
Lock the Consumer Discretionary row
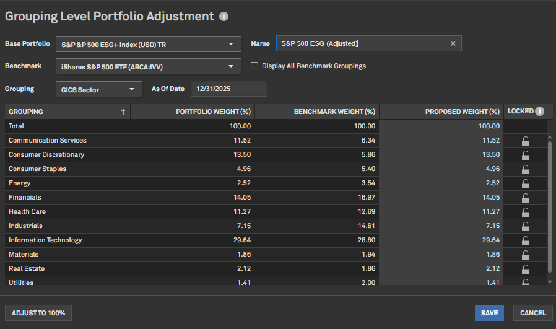[x=526, y=155]
